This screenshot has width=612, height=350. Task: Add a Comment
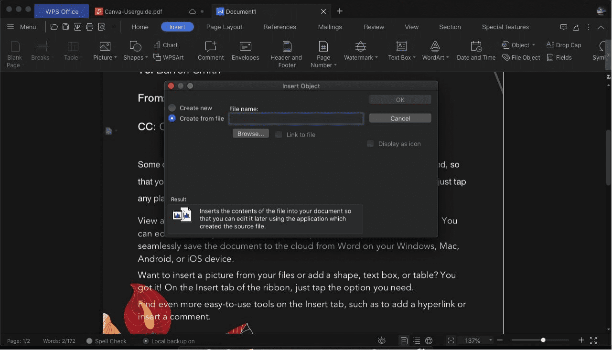click(210, 52)
